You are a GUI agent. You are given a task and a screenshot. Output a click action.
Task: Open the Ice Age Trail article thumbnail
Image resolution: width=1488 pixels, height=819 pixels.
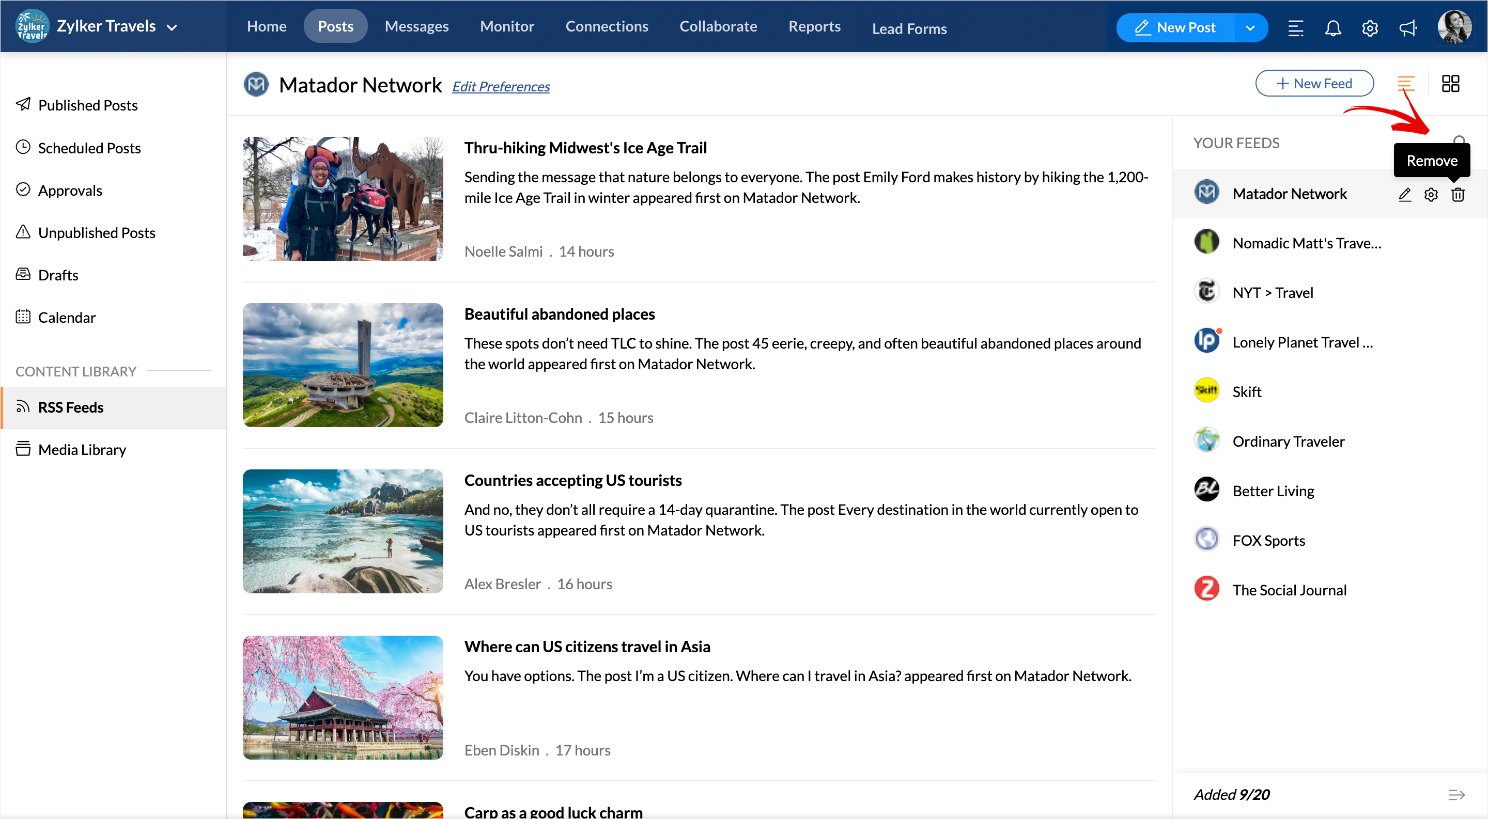click(x=343, y=198)
